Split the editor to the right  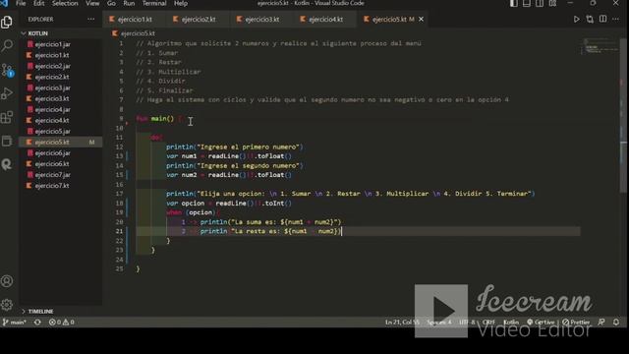pos(602,20)
